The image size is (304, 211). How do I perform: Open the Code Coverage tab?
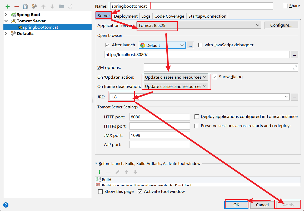(169, 16)
